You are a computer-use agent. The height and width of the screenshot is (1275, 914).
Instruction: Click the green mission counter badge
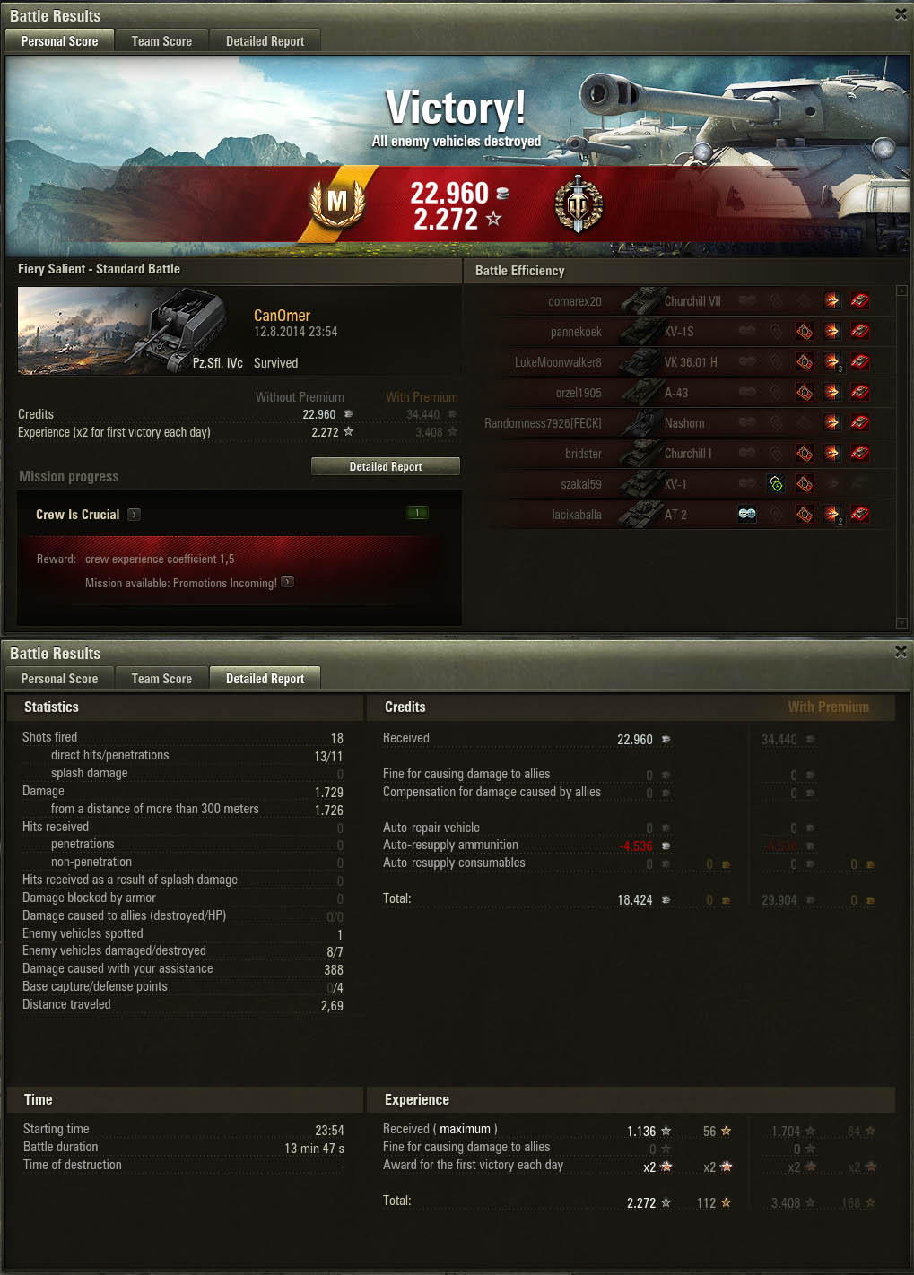tap(417, 513)
